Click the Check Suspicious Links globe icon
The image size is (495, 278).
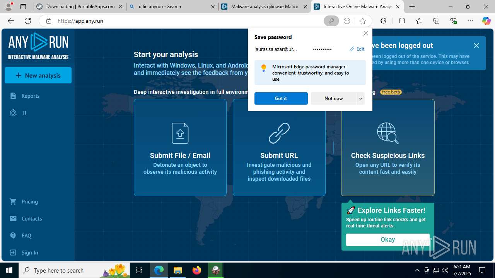[x=388, y=133]
